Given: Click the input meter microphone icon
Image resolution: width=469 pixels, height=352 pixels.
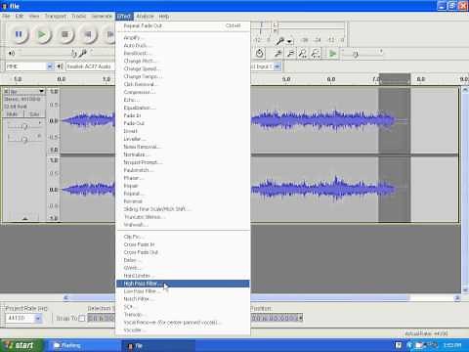Looking at the screenshot, I should (x=280, y=41).
